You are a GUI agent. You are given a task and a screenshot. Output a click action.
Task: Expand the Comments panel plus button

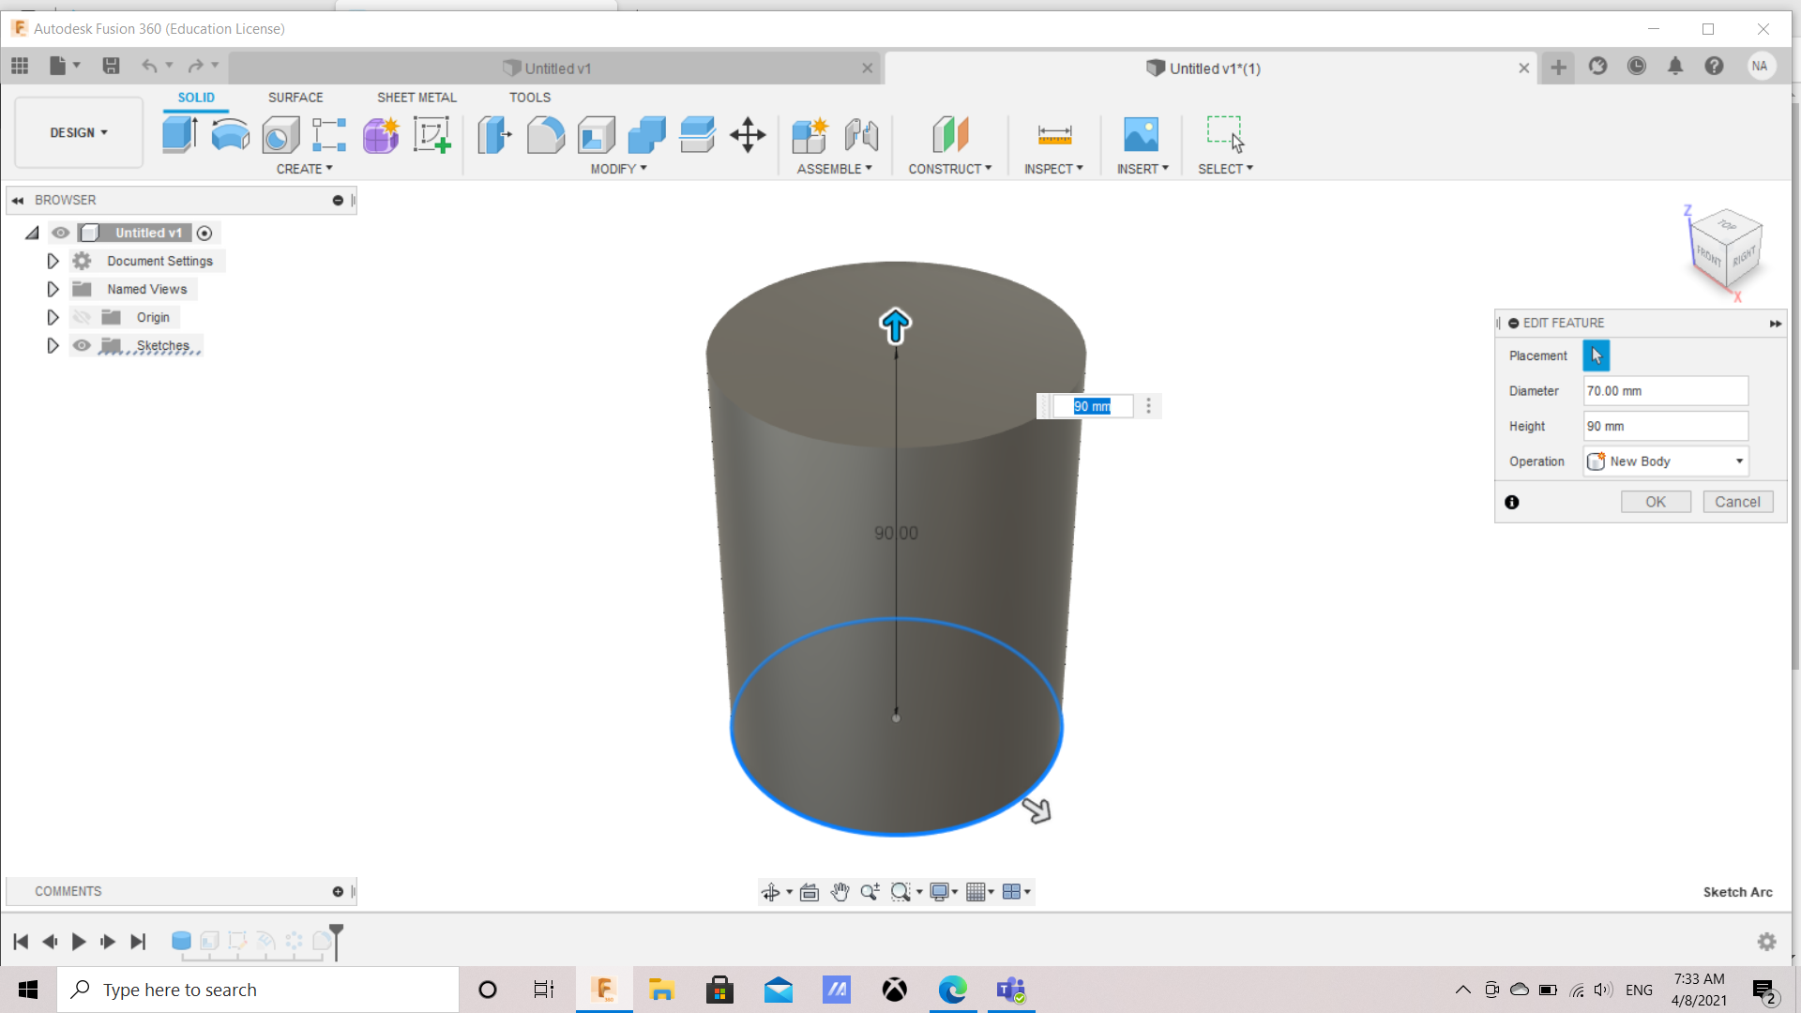pyautogui.click(x=338, y=892)
